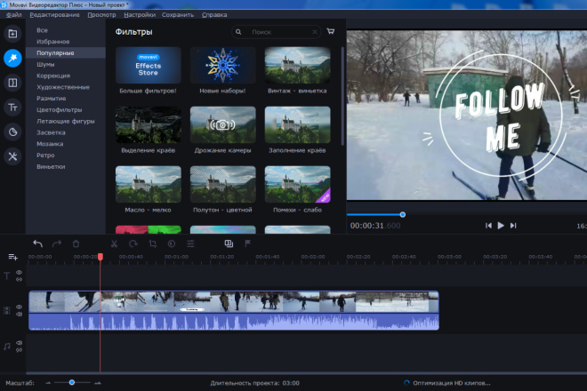Click the Play button under preview

[501, 226]
